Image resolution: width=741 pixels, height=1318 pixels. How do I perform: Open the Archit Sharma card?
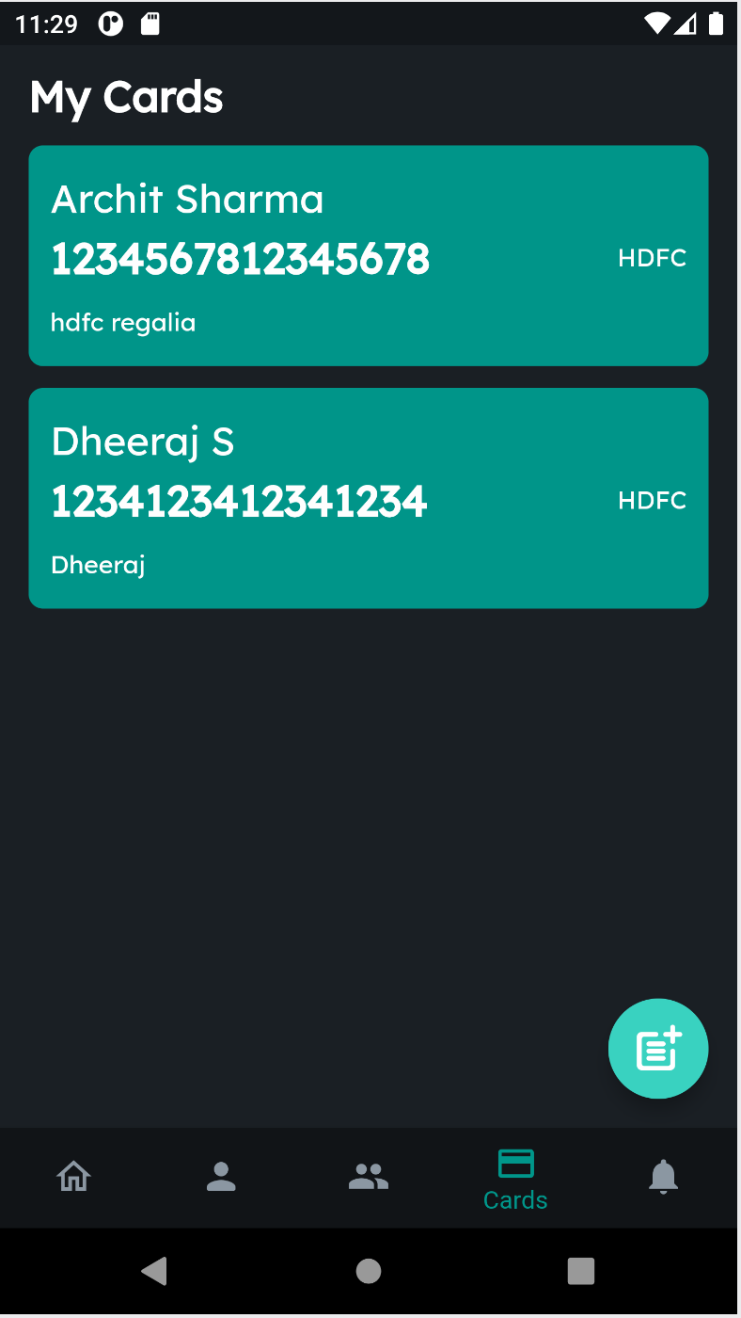click(369, 255)
